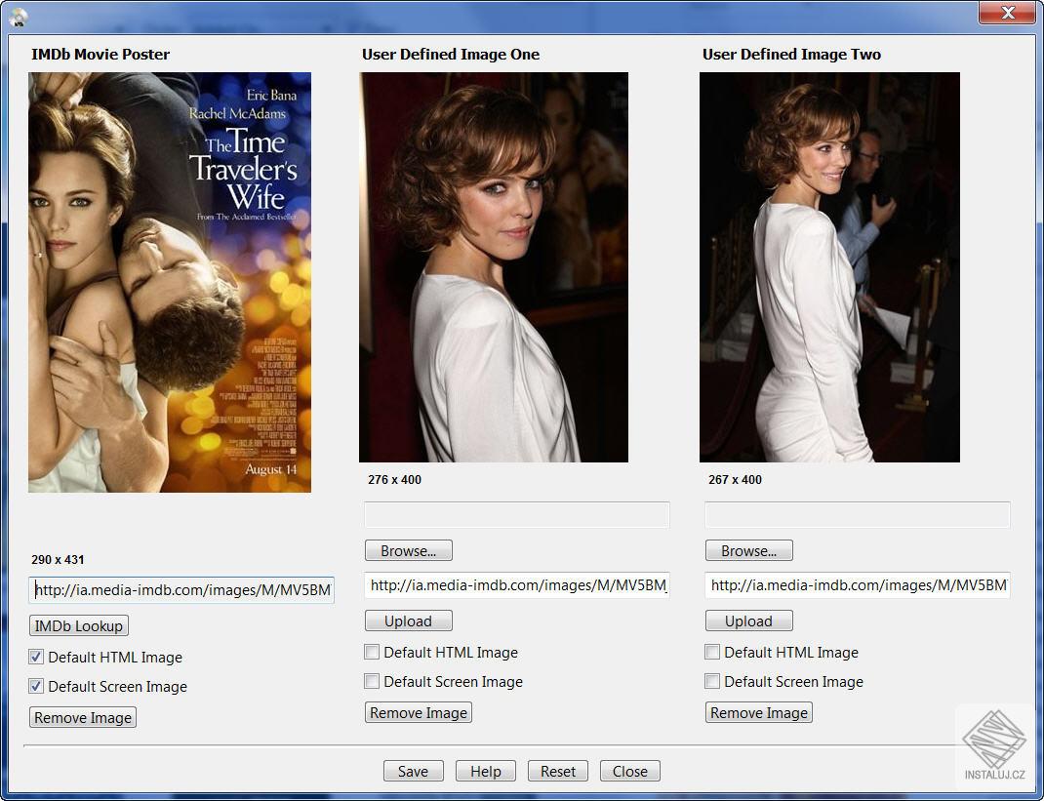The height and width of the screenshot is (801, 1044).
Task: Enable Default Screen Image for User Defined Image Two
Action: pos(712,681)
